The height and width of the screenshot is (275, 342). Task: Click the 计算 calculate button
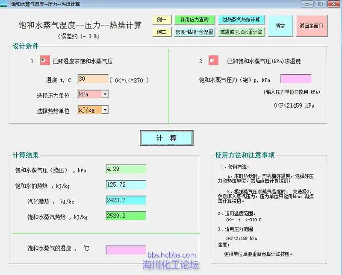point(167,138)
